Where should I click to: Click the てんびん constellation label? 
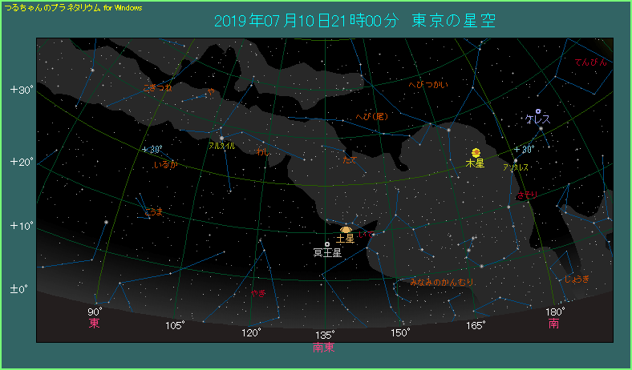(x=590, y=62)
